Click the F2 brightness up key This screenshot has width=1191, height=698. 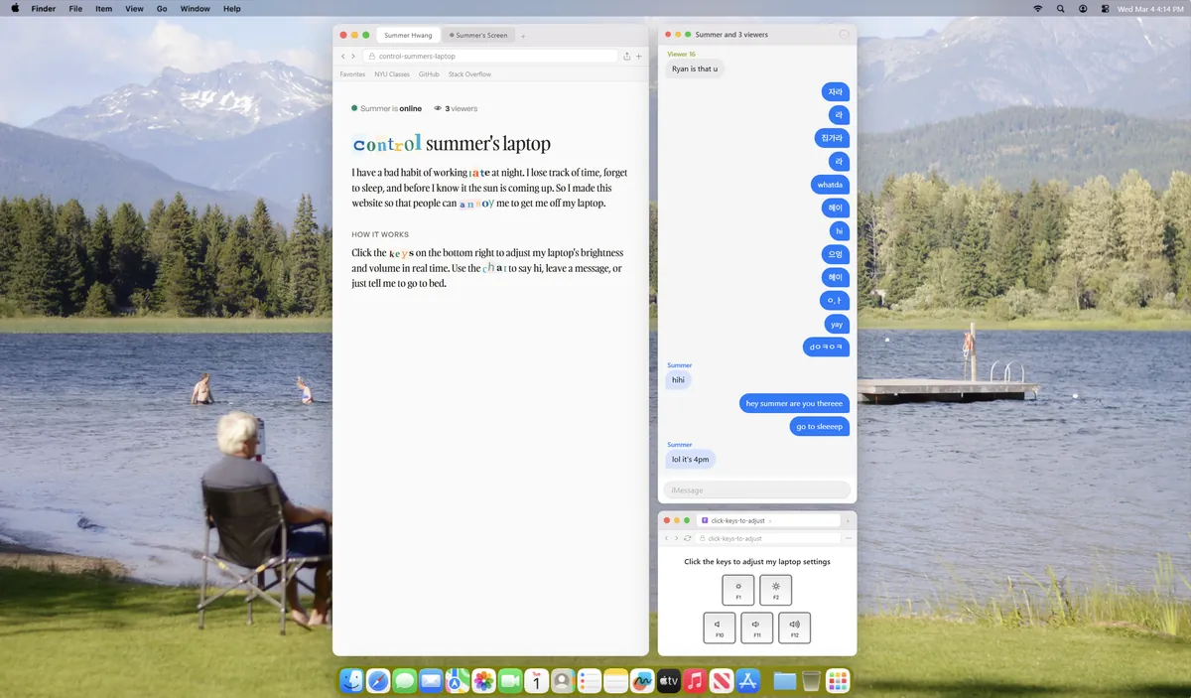776,590
